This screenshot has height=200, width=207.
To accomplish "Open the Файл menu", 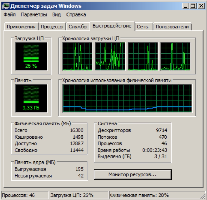I will 10,14.
